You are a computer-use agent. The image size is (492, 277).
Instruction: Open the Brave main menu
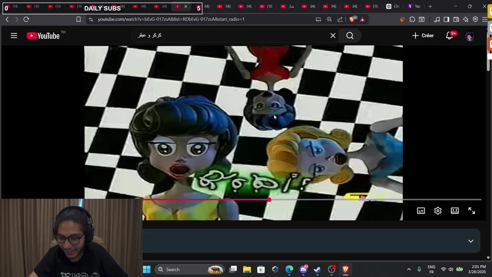485,19
